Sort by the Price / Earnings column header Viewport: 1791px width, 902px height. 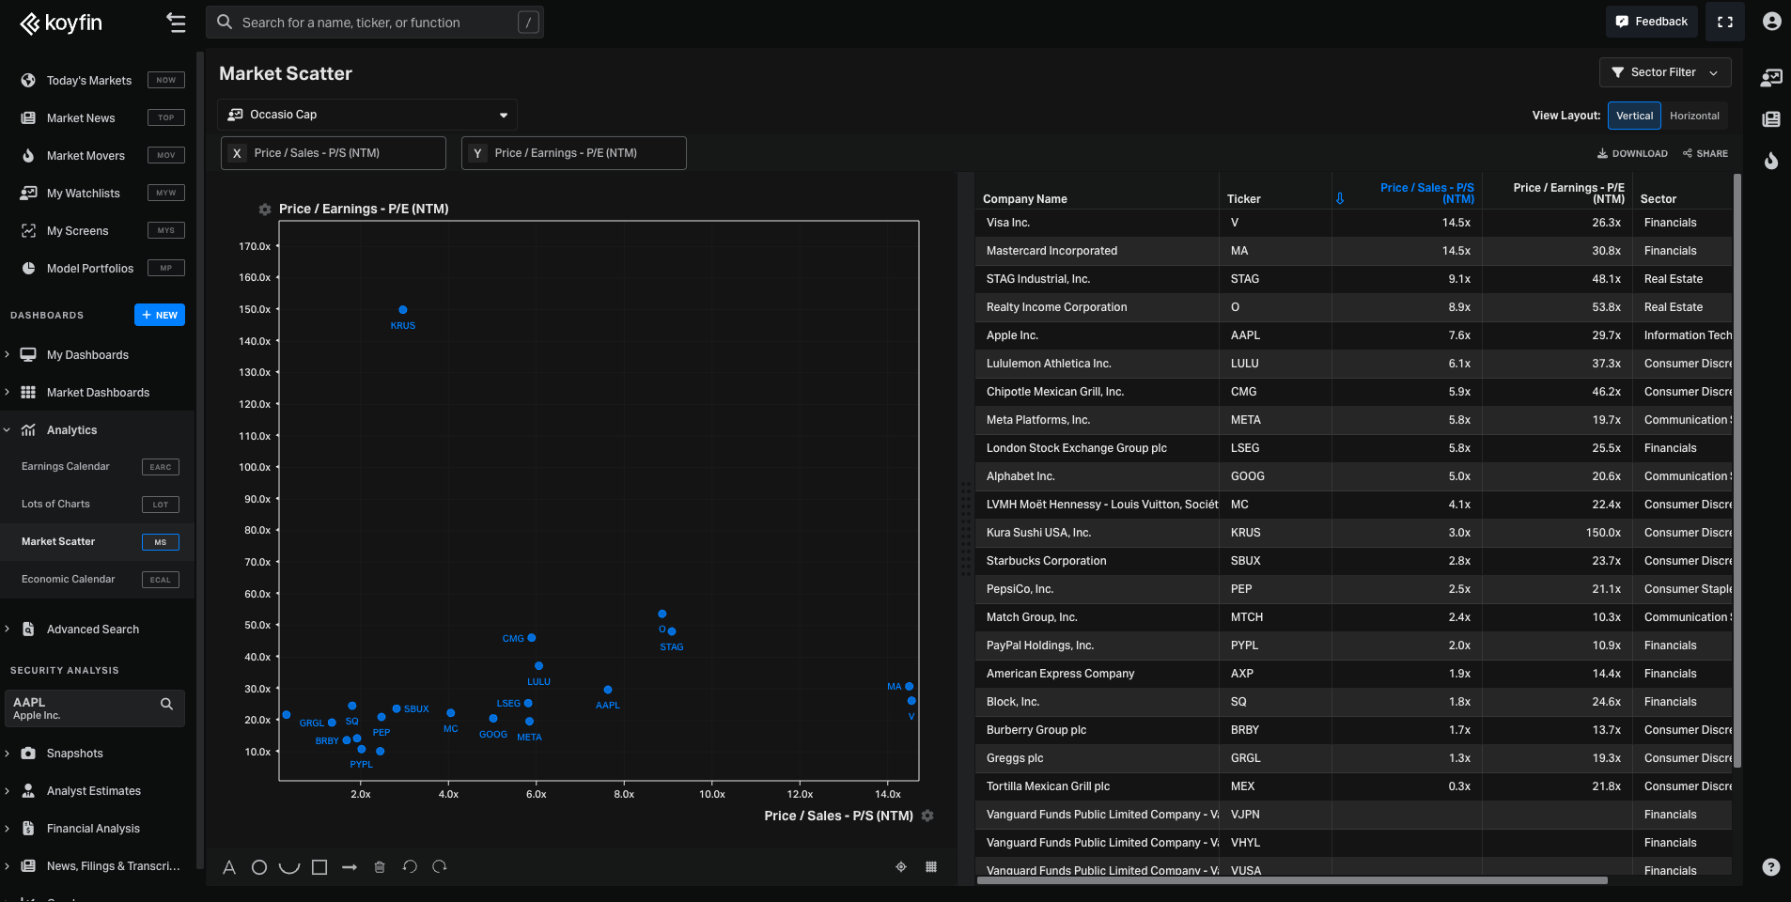coord(1568,193)
